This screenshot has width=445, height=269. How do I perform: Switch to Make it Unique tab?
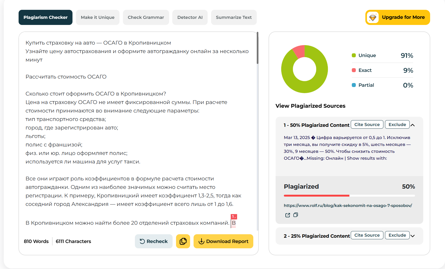[x=98, y=18]
